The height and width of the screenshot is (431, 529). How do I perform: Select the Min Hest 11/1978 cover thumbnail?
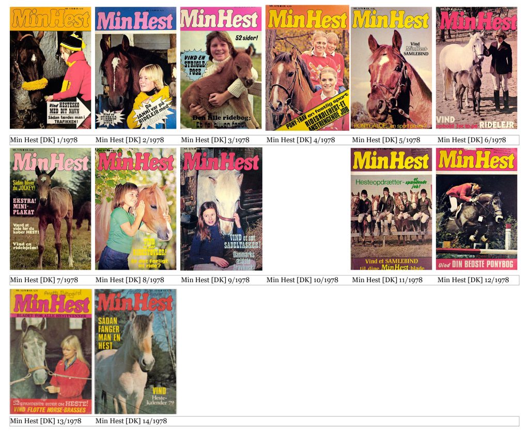(x=392, y=209)
